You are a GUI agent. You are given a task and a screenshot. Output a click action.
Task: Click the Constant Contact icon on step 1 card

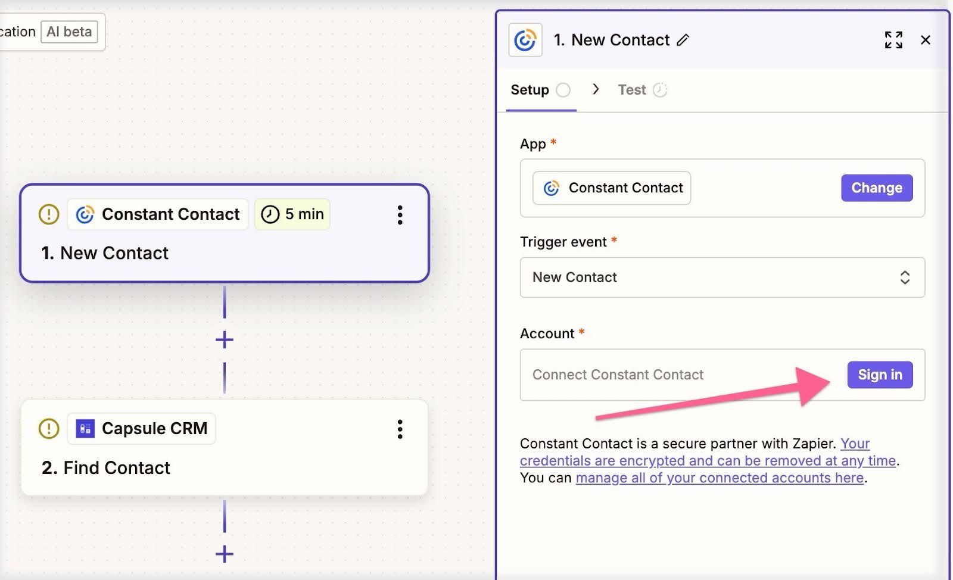[85, 214]
